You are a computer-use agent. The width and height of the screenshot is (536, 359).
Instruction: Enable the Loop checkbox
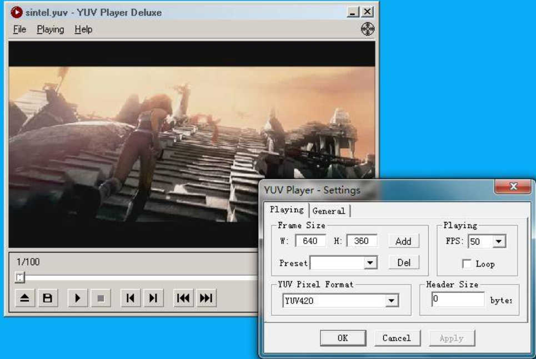[x=467, y=264]
